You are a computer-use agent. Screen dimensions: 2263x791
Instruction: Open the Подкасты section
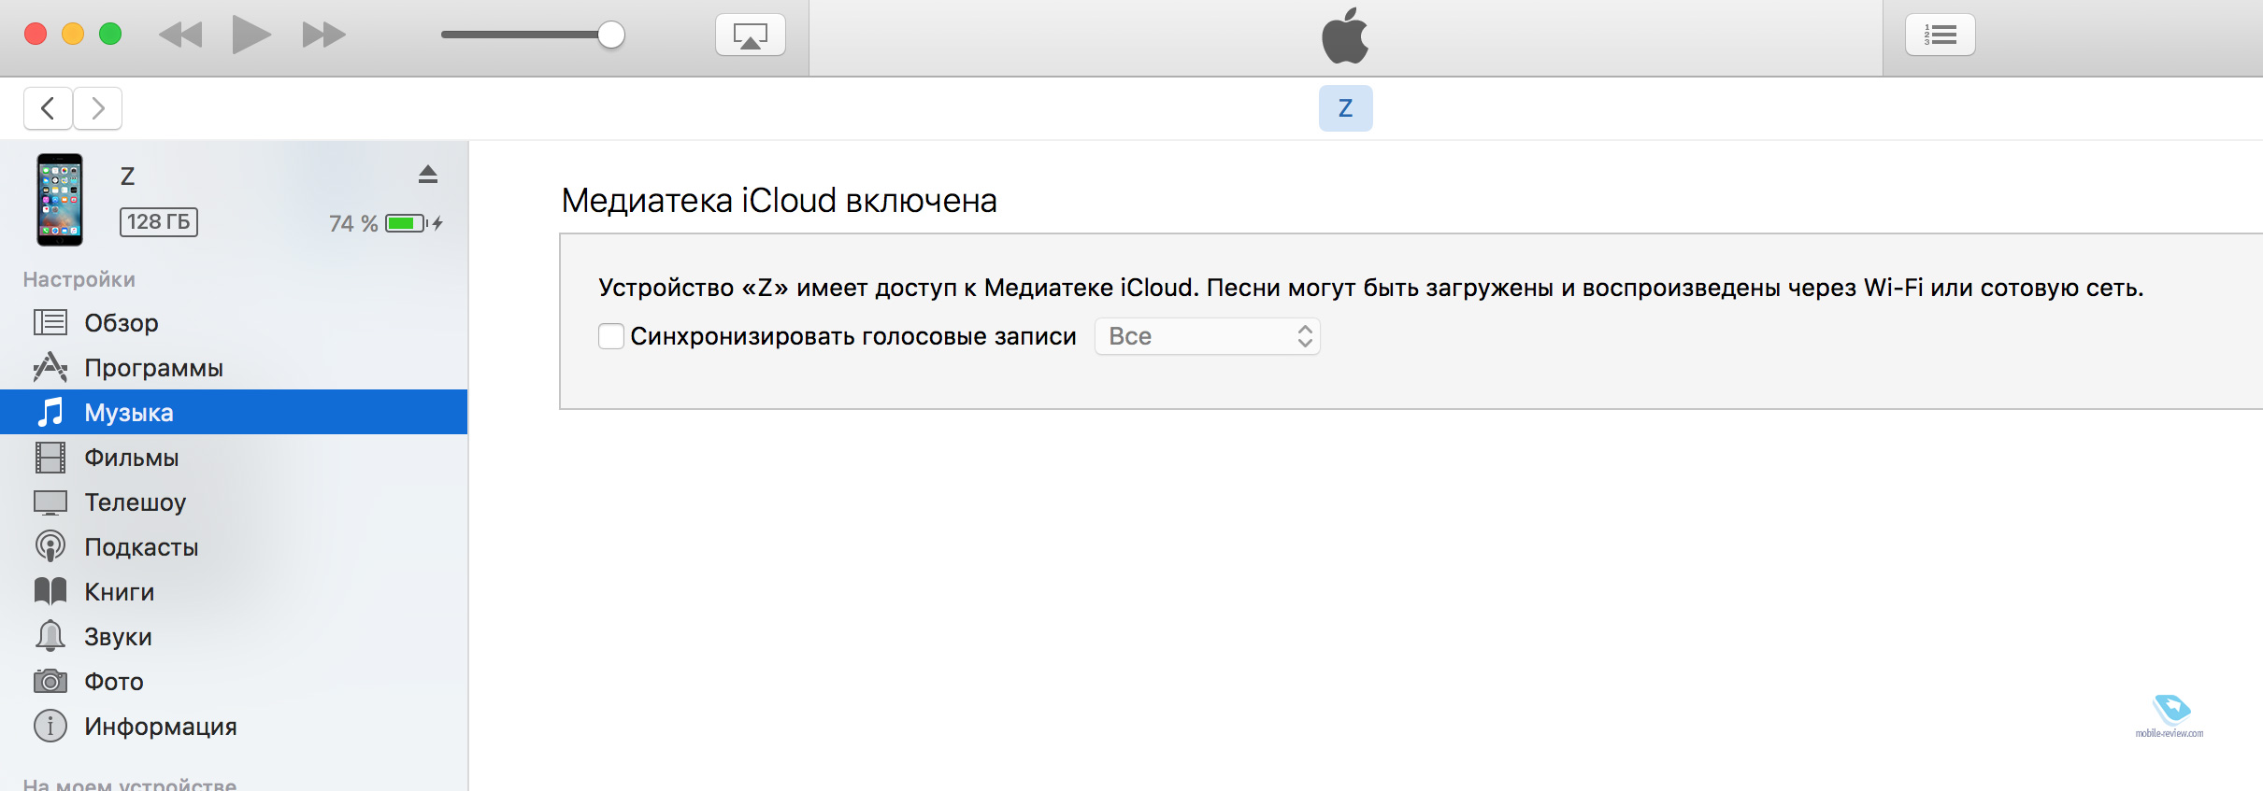[x=234, y=546]
